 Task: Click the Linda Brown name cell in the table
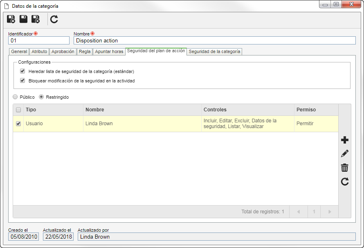(142, 124)
